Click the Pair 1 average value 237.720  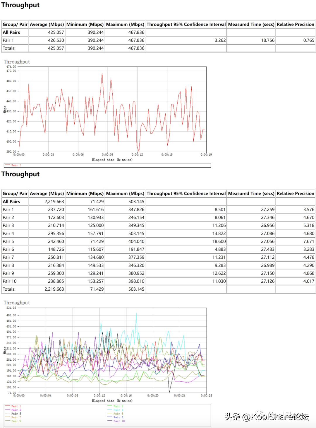pos(56,209)
